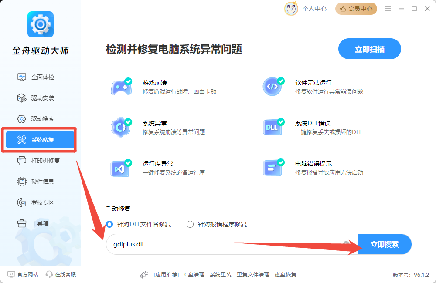Click the 电脑错误提示 title text
436x283 pixels.
pyautogui.click(x=313, y=164)
